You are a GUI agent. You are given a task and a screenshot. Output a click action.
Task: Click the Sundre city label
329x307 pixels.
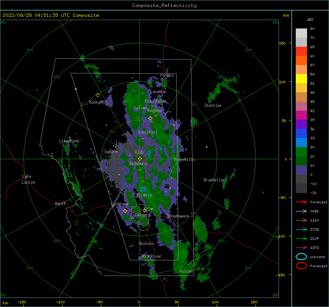click(111, 151)
